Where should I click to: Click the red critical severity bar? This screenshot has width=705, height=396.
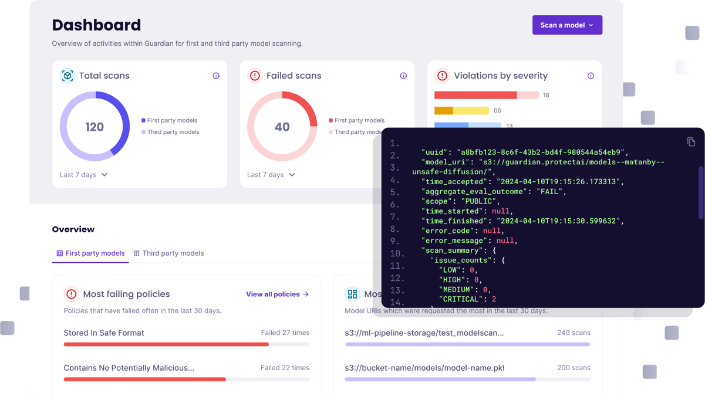tap(475, 95)
